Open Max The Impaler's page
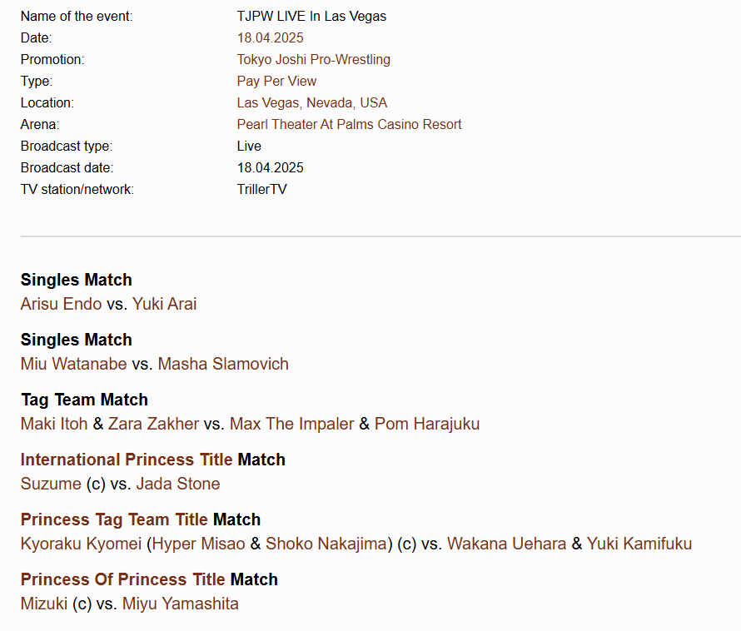The height and width of the screenshot is (631, 741). (x=291, y=424)
